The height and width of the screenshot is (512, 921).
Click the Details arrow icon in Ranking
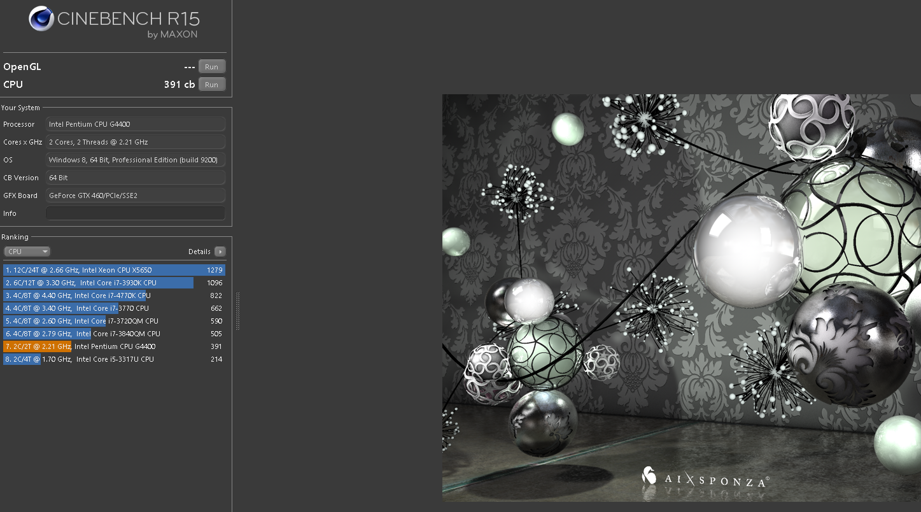point(220,252)
